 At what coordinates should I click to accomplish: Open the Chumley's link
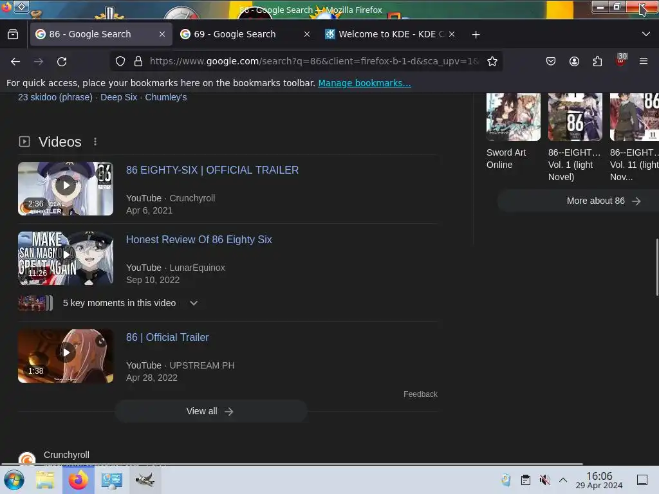coord(165,97)
